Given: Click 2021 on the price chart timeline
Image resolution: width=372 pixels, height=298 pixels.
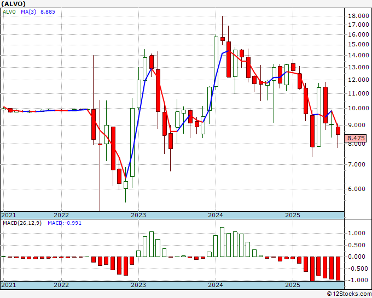Looking at the screenshot, I should coord(9,215).
